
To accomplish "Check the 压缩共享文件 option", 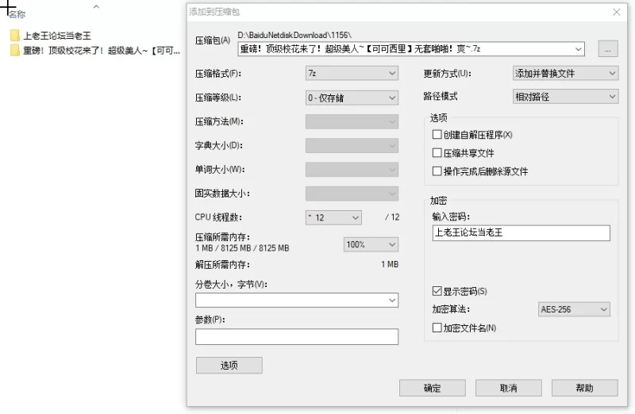I will point(437,153).
